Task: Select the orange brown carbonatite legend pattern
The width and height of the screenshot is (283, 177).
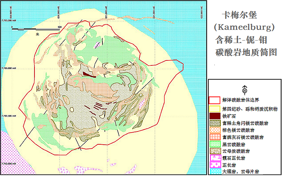Action: 215,130
